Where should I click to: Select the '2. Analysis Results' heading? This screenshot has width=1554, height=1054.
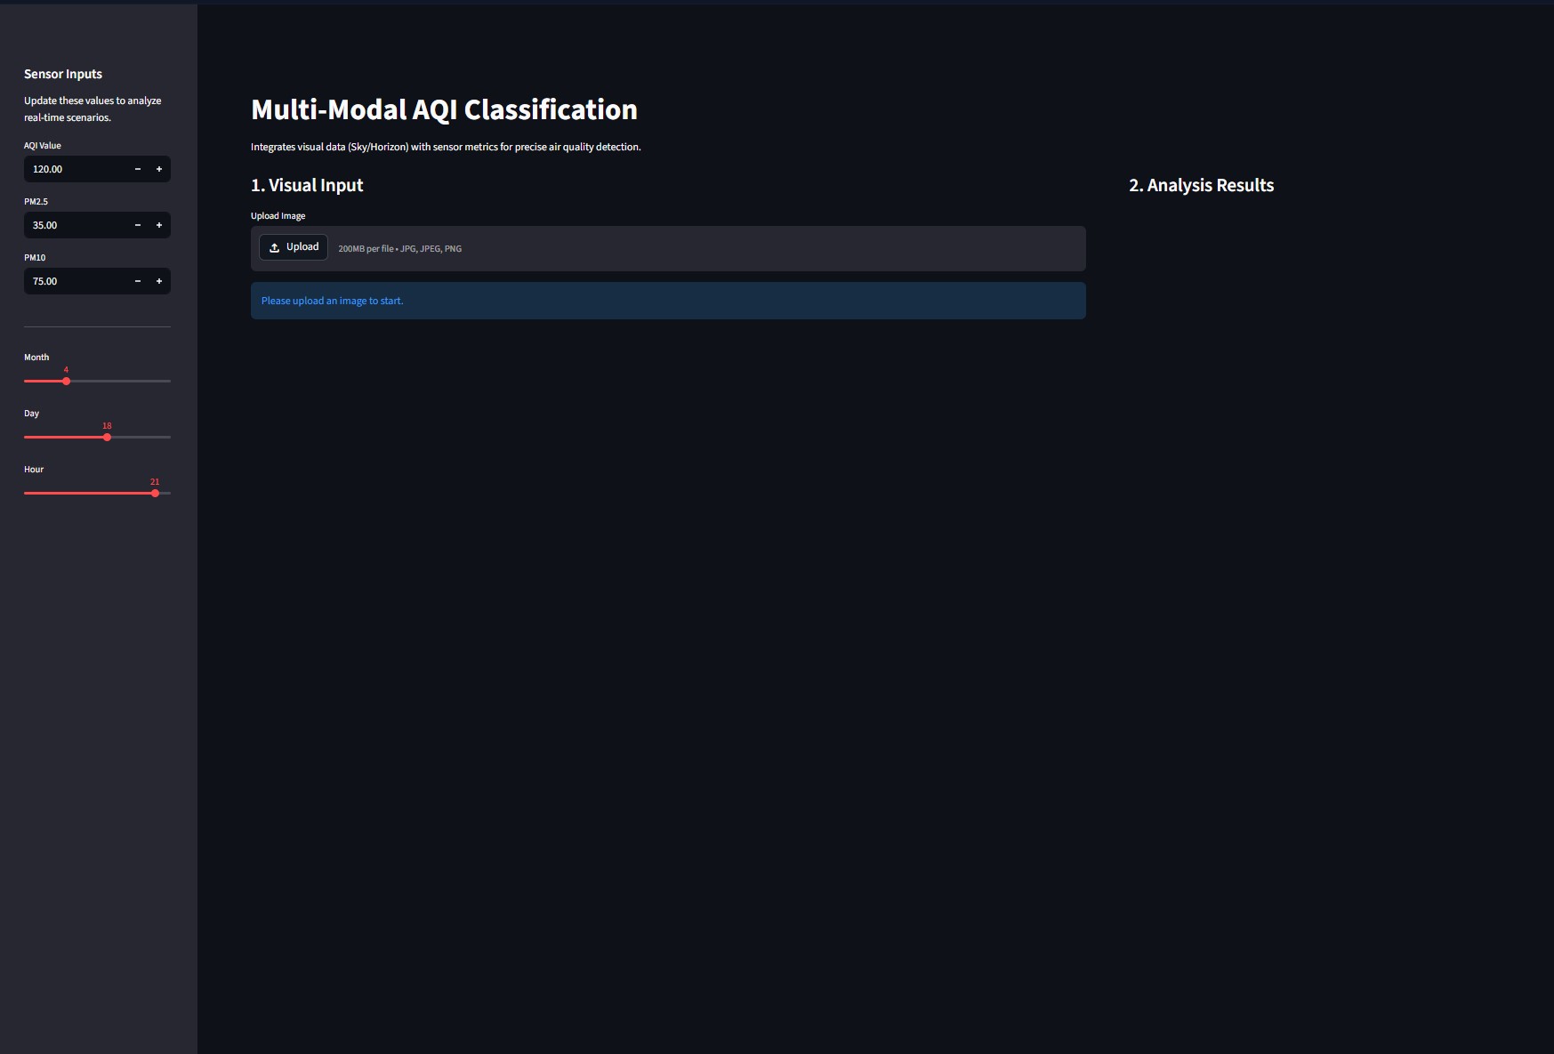tap(1201, 185)
